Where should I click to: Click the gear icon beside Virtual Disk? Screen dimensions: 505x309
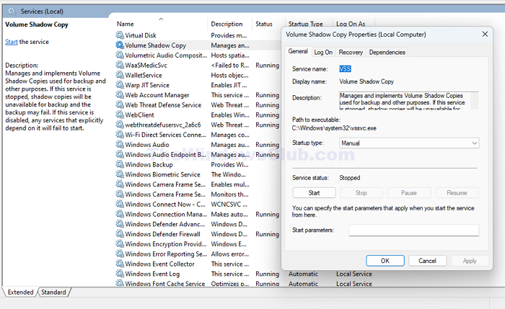tap(120, 35)
